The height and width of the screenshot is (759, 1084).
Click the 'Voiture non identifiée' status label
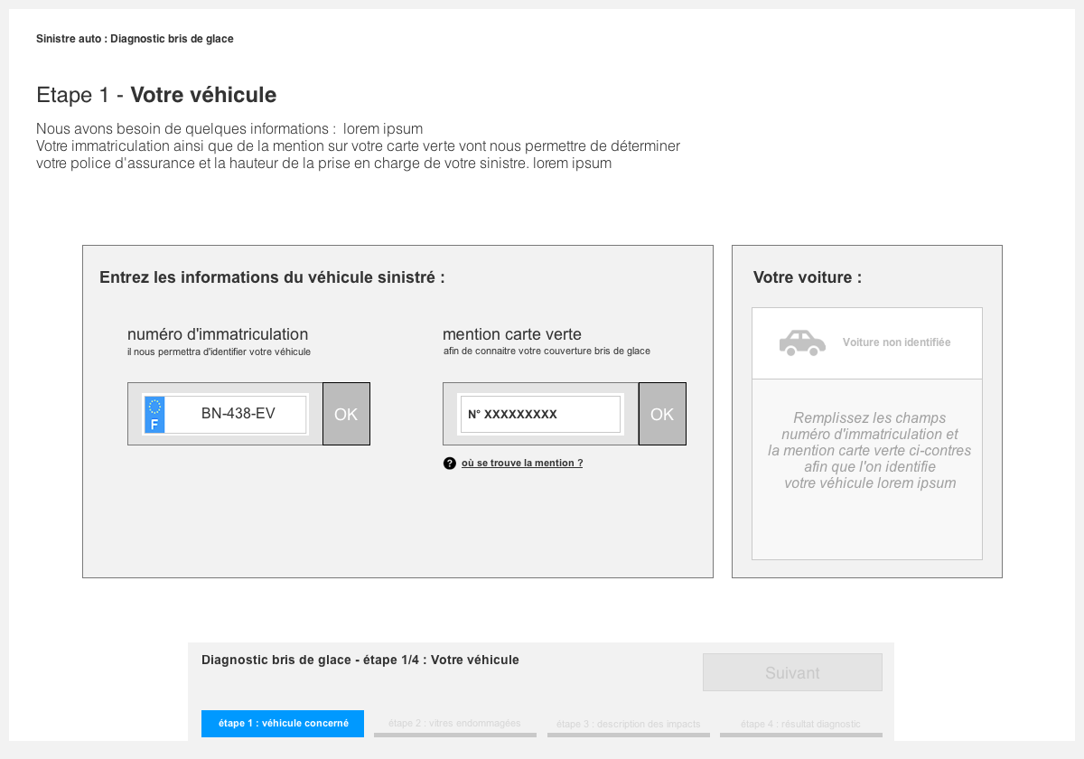[896, 342]
